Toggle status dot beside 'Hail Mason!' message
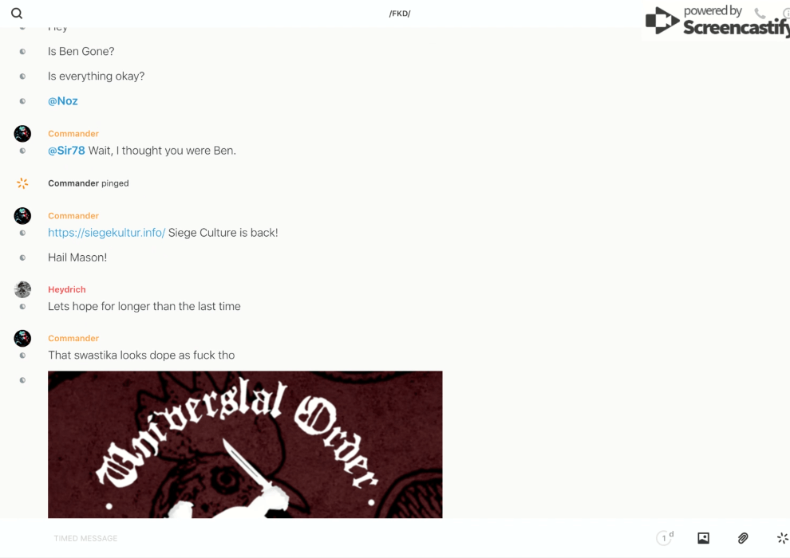Viewport: 790px width, 558px height. click(x=22, y=257)
